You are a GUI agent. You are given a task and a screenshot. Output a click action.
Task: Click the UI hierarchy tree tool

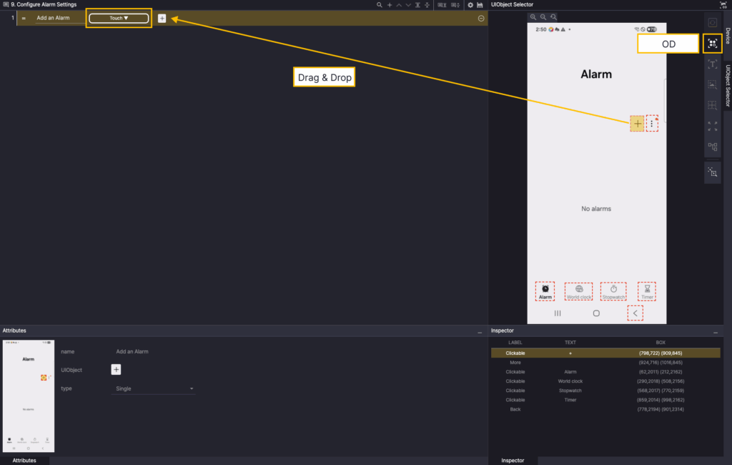point(712,147)
